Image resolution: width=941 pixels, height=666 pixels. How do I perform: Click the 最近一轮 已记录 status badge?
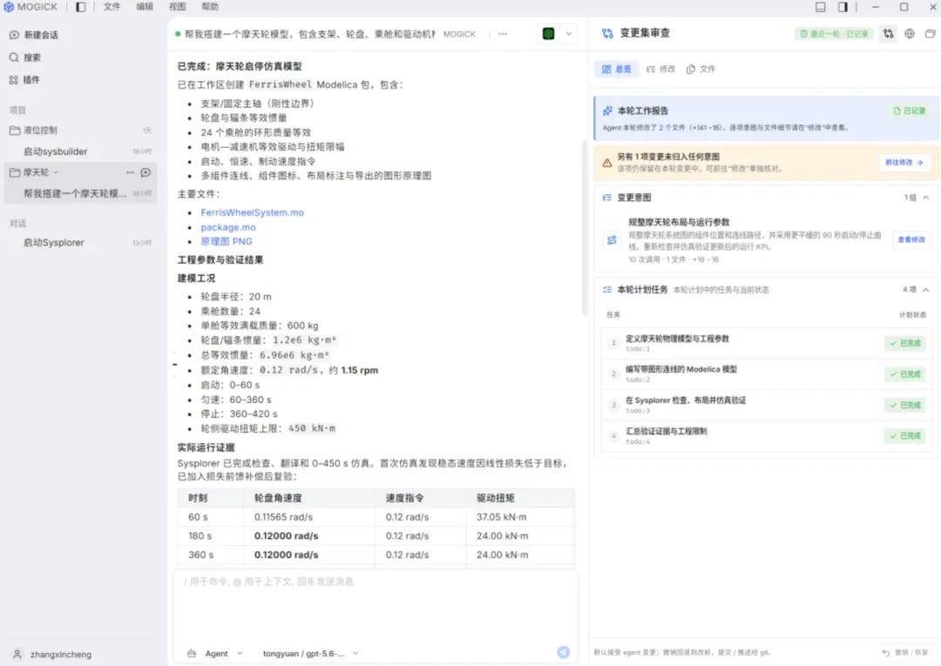[x=834, y=34]
